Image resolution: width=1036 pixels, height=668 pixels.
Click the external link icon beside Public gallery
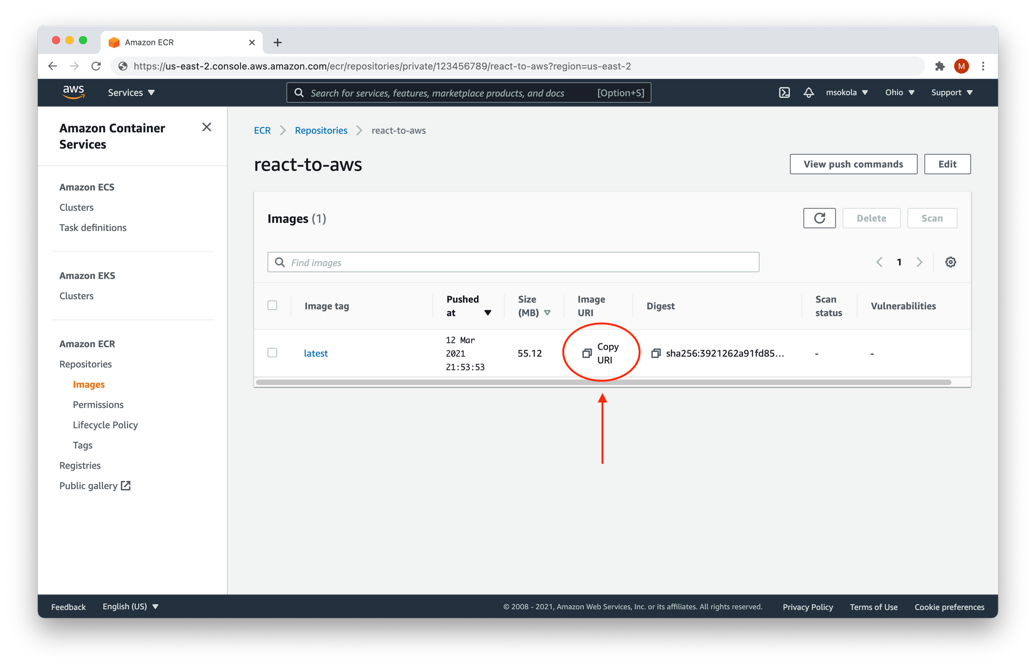pyautogui.click(x=126, y=486)
